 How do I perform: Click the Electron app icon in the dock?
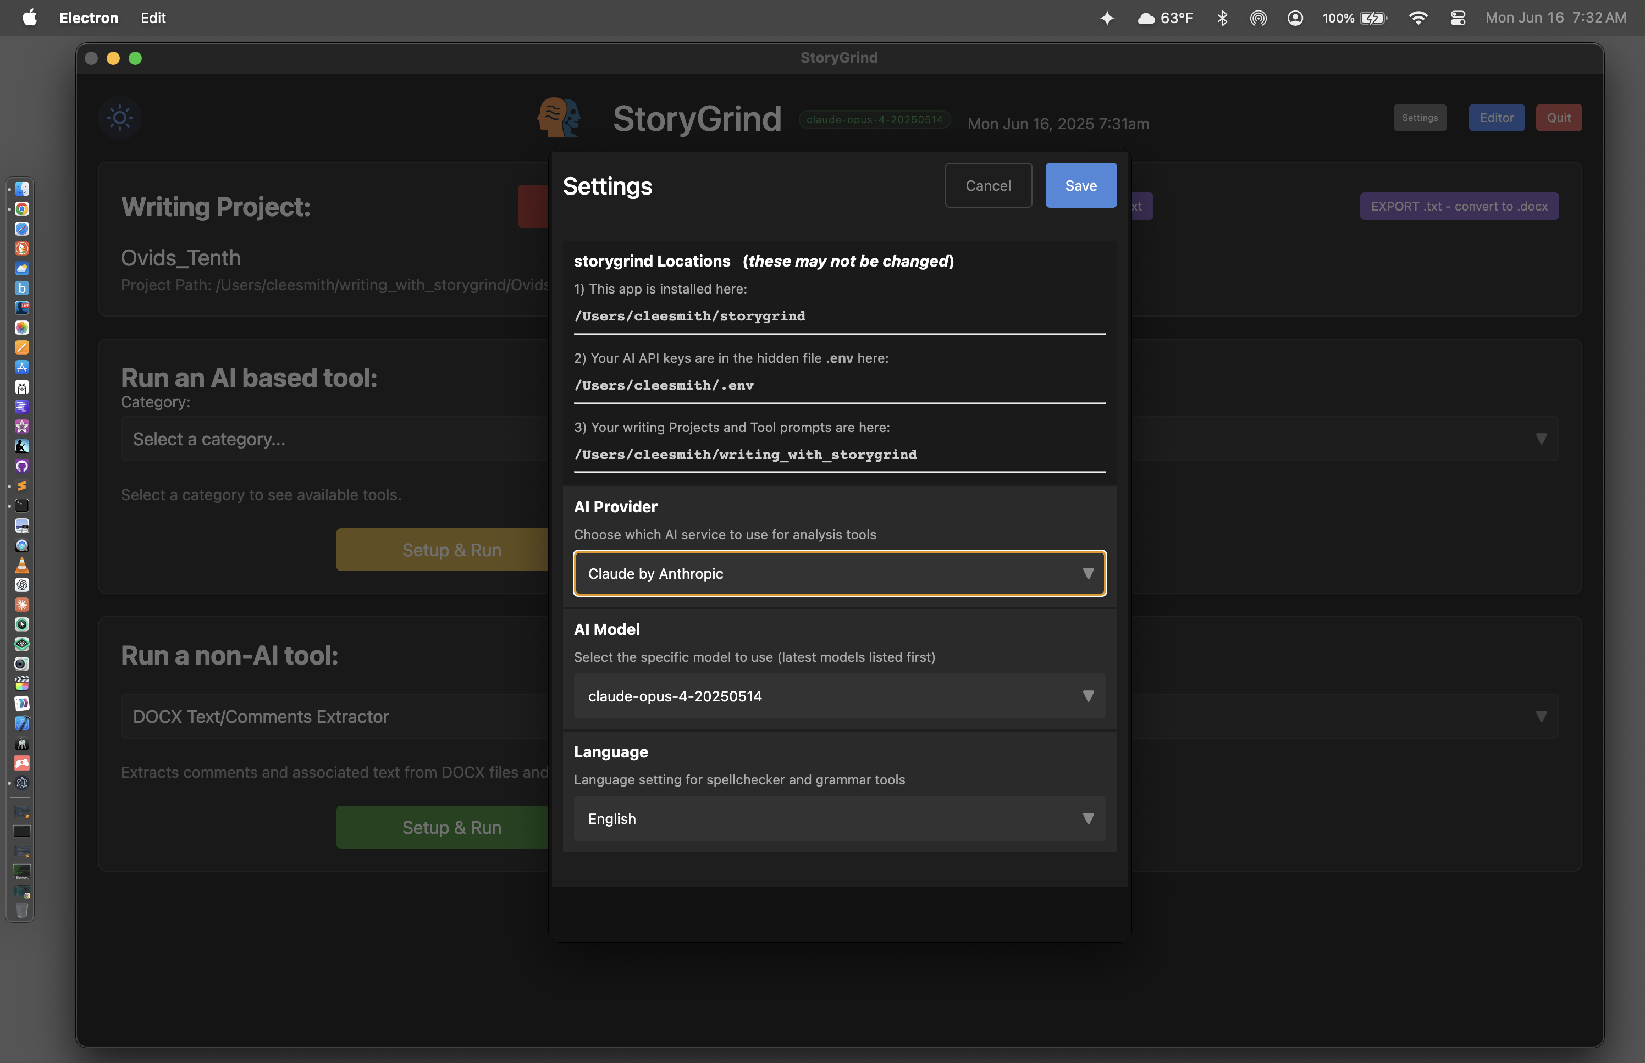coord(22,783)
